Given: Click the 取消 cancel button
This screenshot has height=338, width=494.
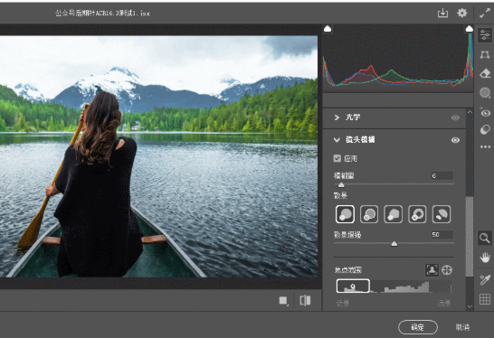Looking at the screenshot, I should [462, 327].
